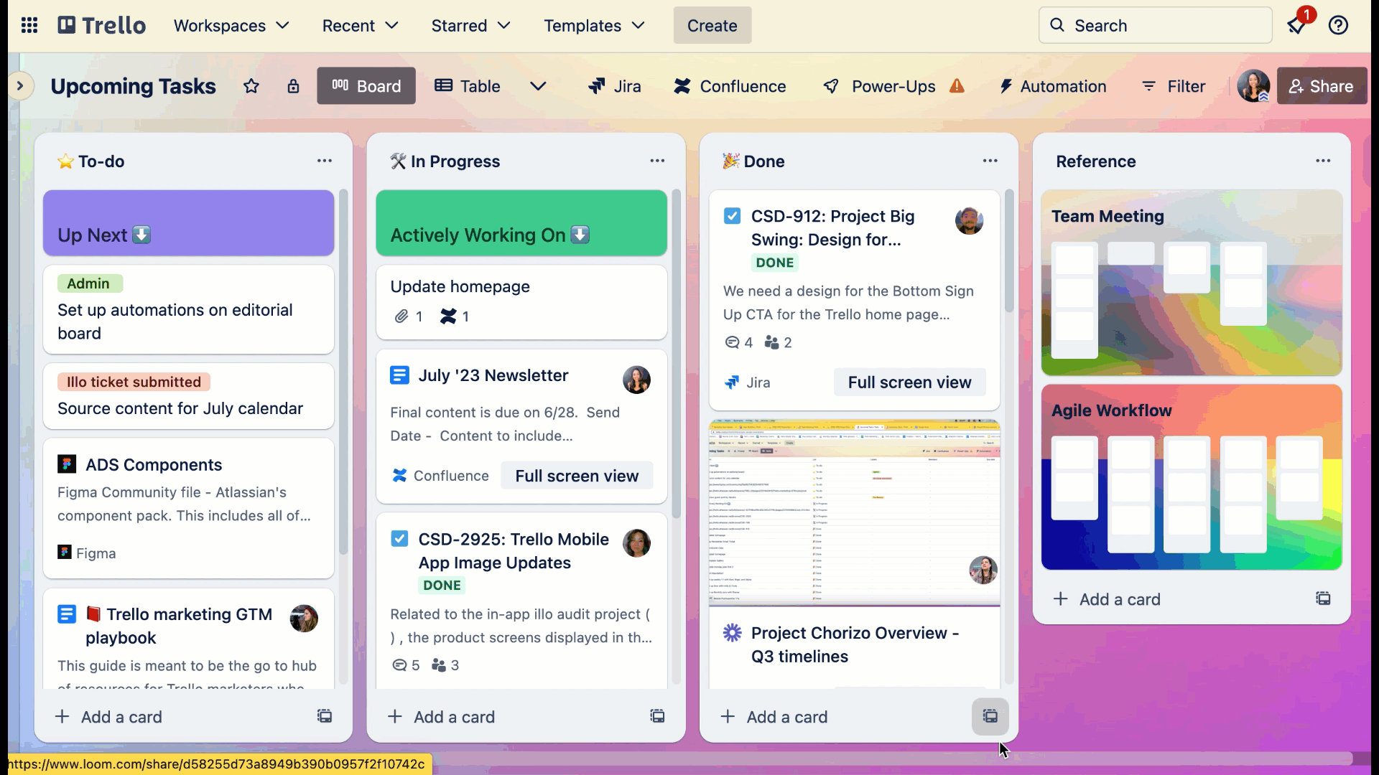
Task: Open Workspaces dropdown menu
Action: point(231,26)
